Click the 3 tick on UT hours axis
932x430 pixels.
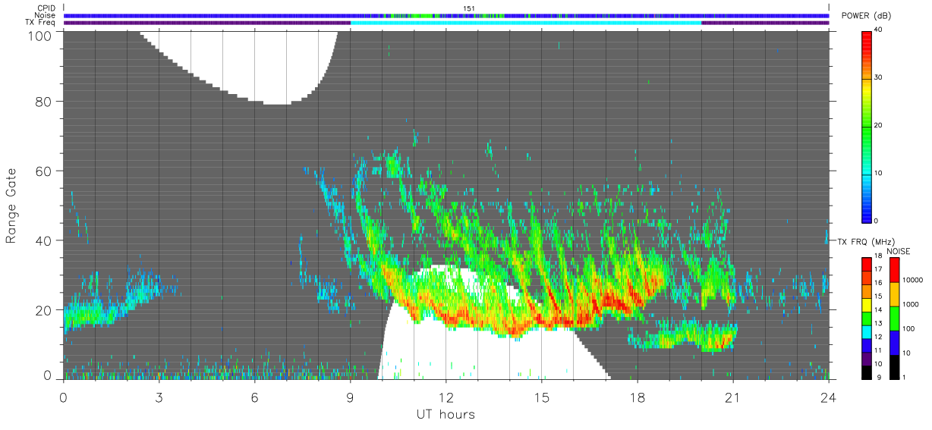click(x=159, y=397)
